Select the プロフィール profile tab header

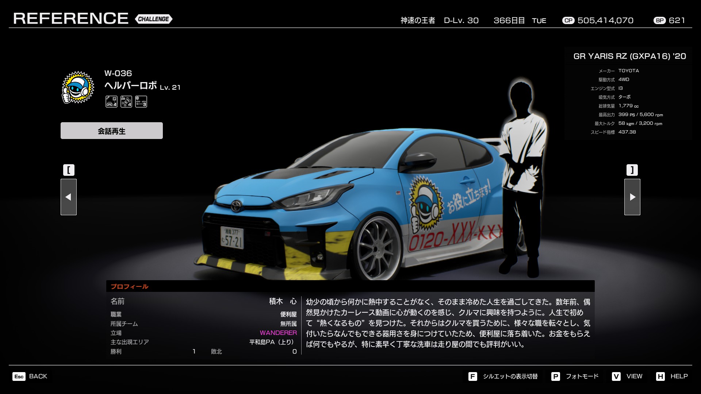(130, 286)
